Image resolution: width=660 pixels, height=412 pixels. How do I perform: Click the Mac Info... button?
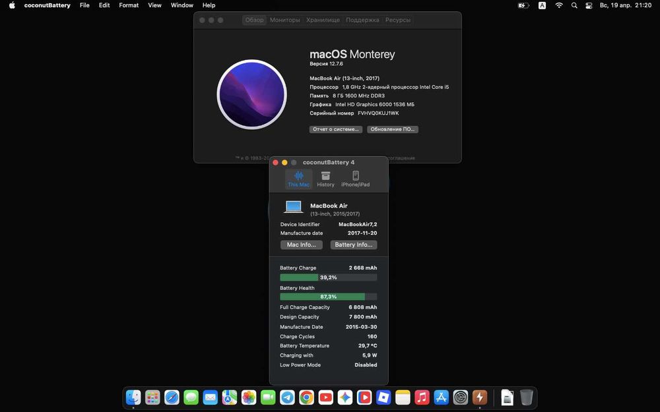pyautogui.click(x=302, y=245)
